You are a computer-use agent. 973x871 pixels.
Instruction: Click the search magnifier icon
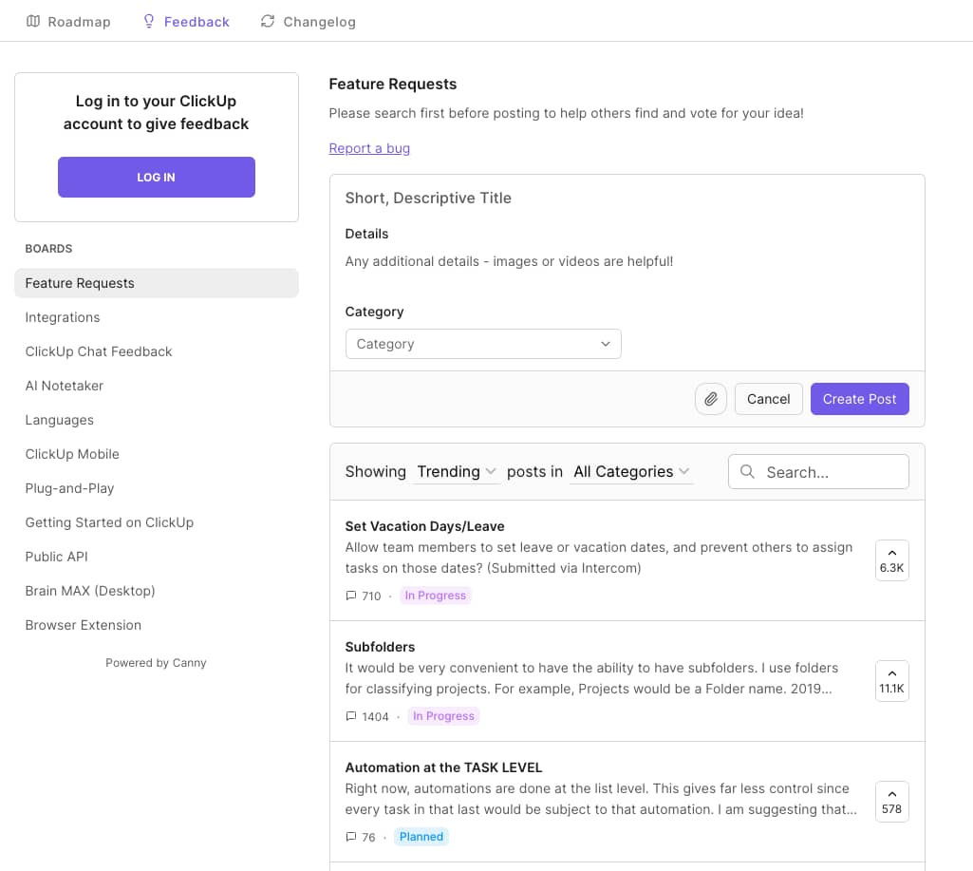[x=747, y=471]
